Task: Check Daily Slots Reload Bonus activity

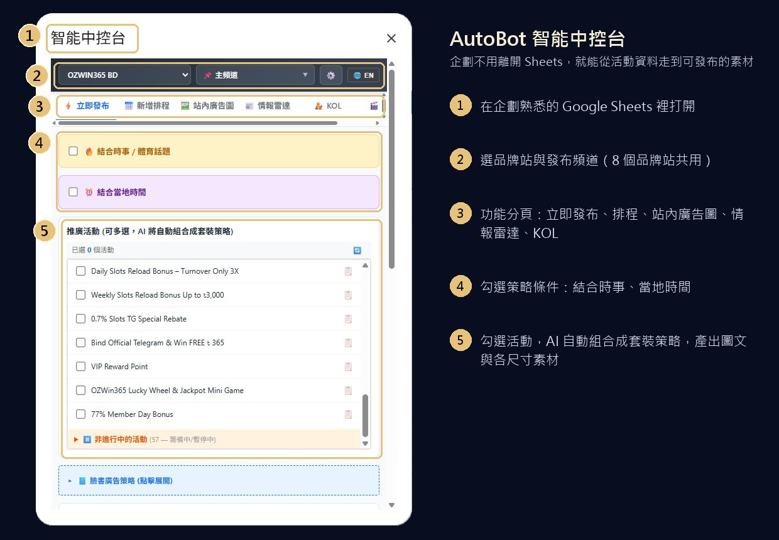Action: pos(80,271)
